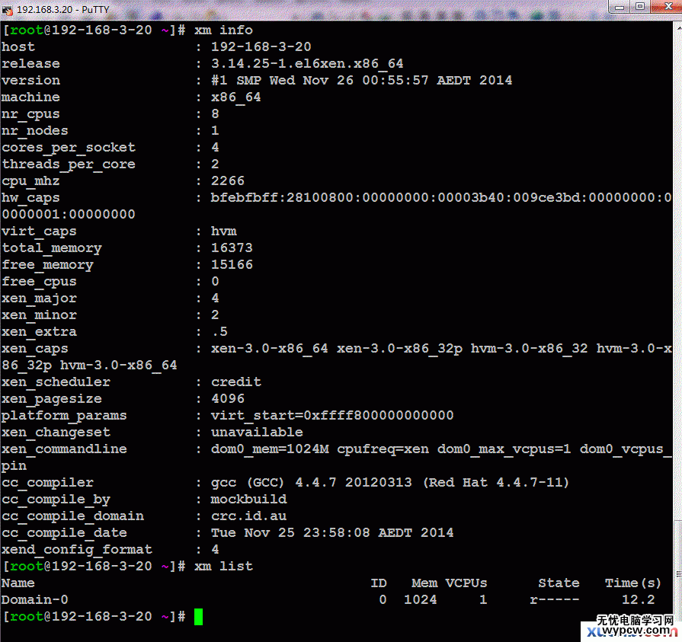This screenshot has height=642, width=682.
Task: Click cc_compile_domain value 'crc.id.au'
Action: point(248,516)
